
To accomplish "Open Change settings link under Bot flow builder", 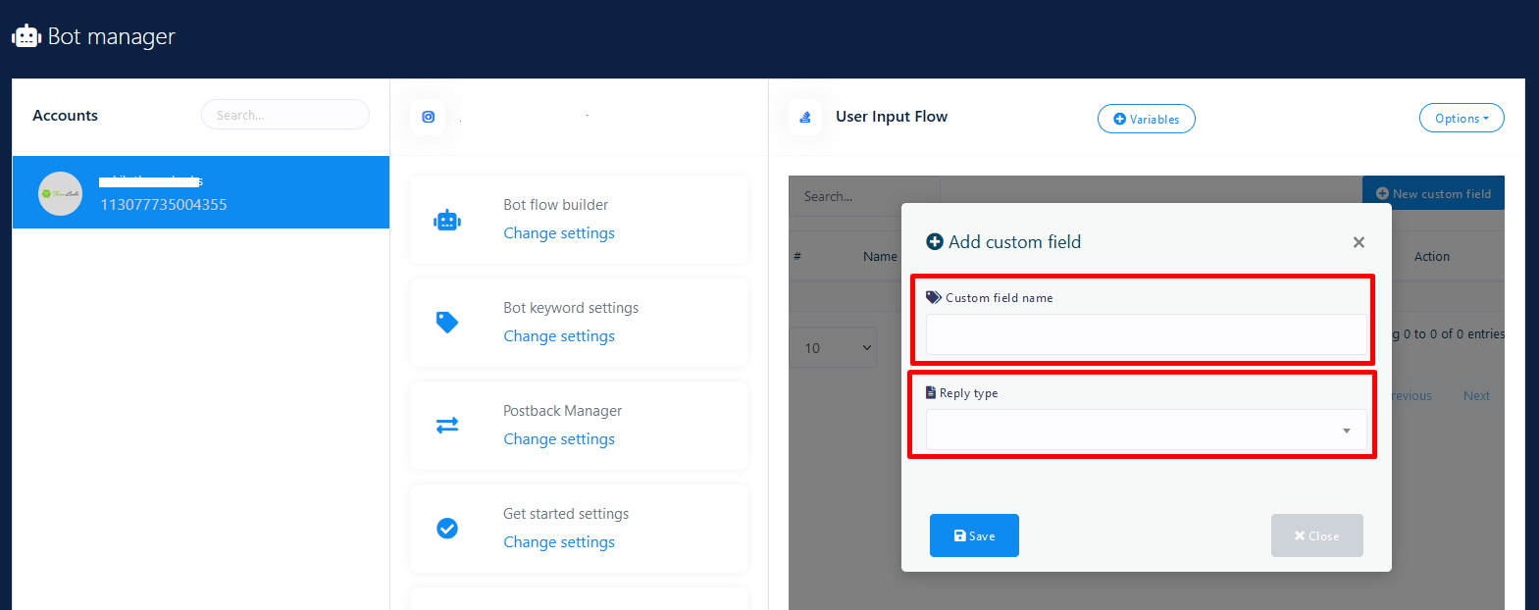I will tap(559, 233).
